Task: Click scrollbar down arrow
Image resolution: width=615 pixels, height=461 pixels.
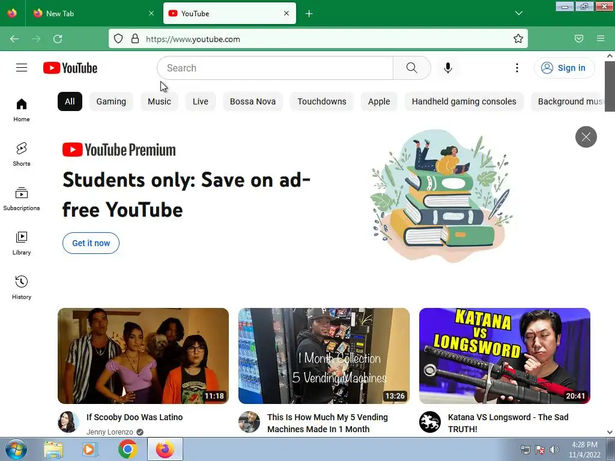Action: point(610,432)
